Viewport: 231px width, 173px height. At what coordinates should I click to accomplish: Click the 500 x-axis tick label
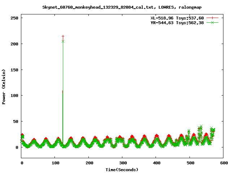pyautogui.click(x=190, y=163)
